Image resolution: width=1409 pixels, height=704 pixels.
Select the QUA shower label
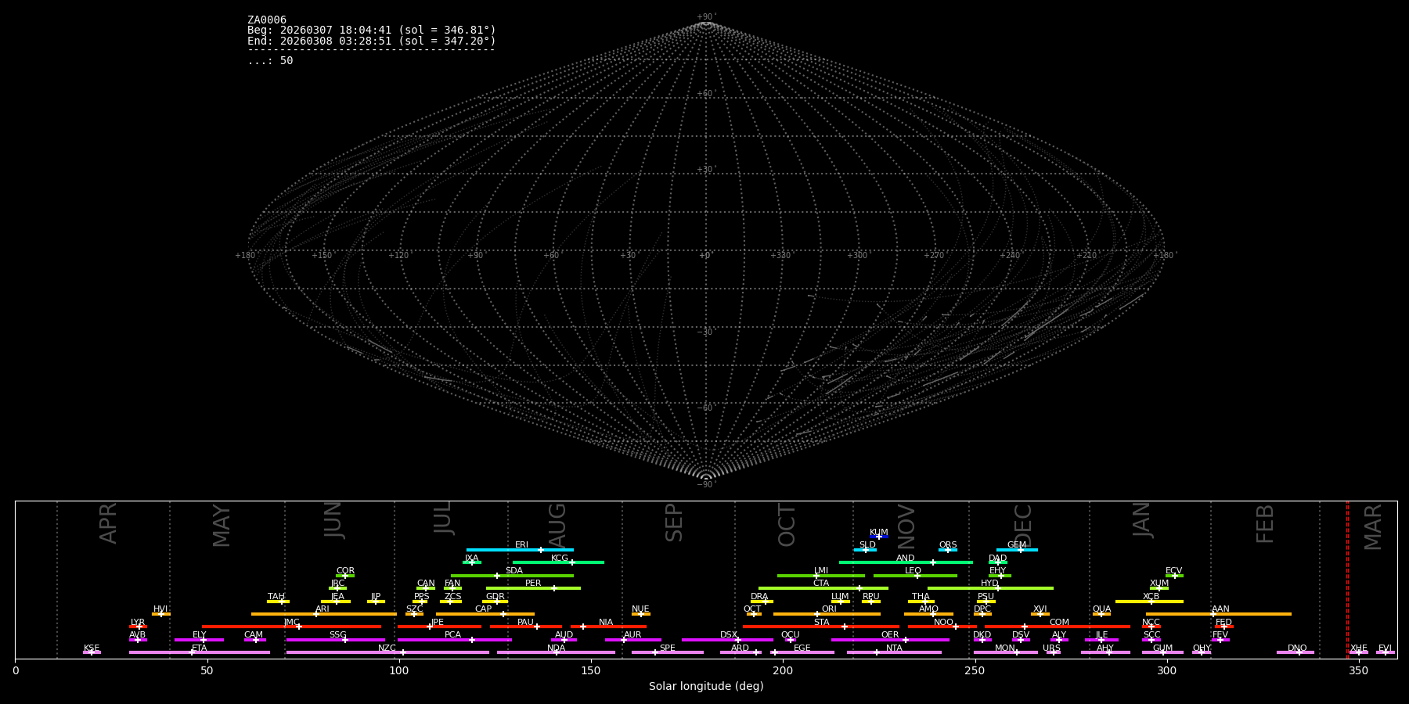click(x=1102, y=609)
